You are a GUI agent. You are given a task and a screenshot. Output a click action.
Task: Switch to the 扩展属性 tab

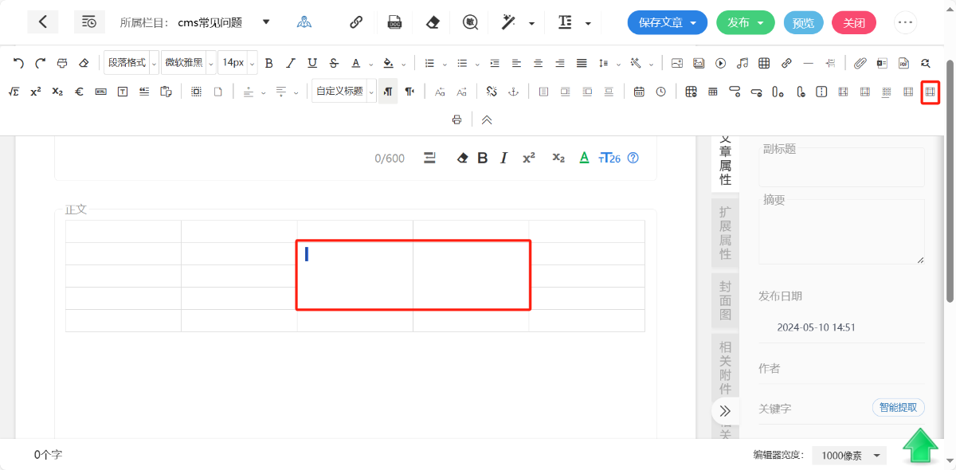[x=725, y=233]
